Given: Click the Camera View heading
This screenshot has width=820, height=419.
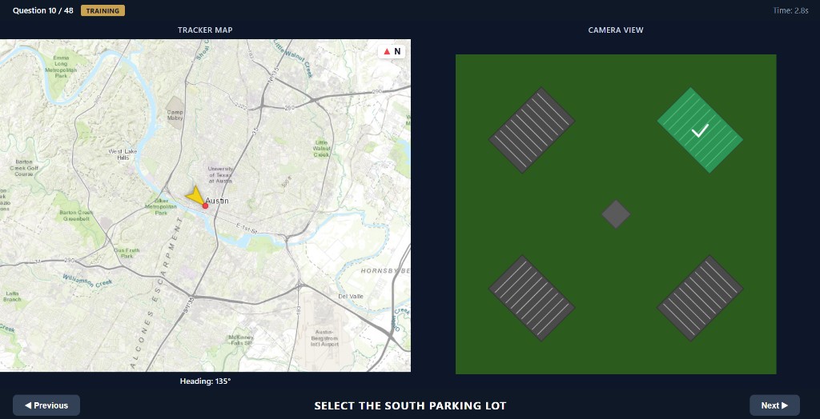Looking at the screenshot, I should tap(616, 30).
